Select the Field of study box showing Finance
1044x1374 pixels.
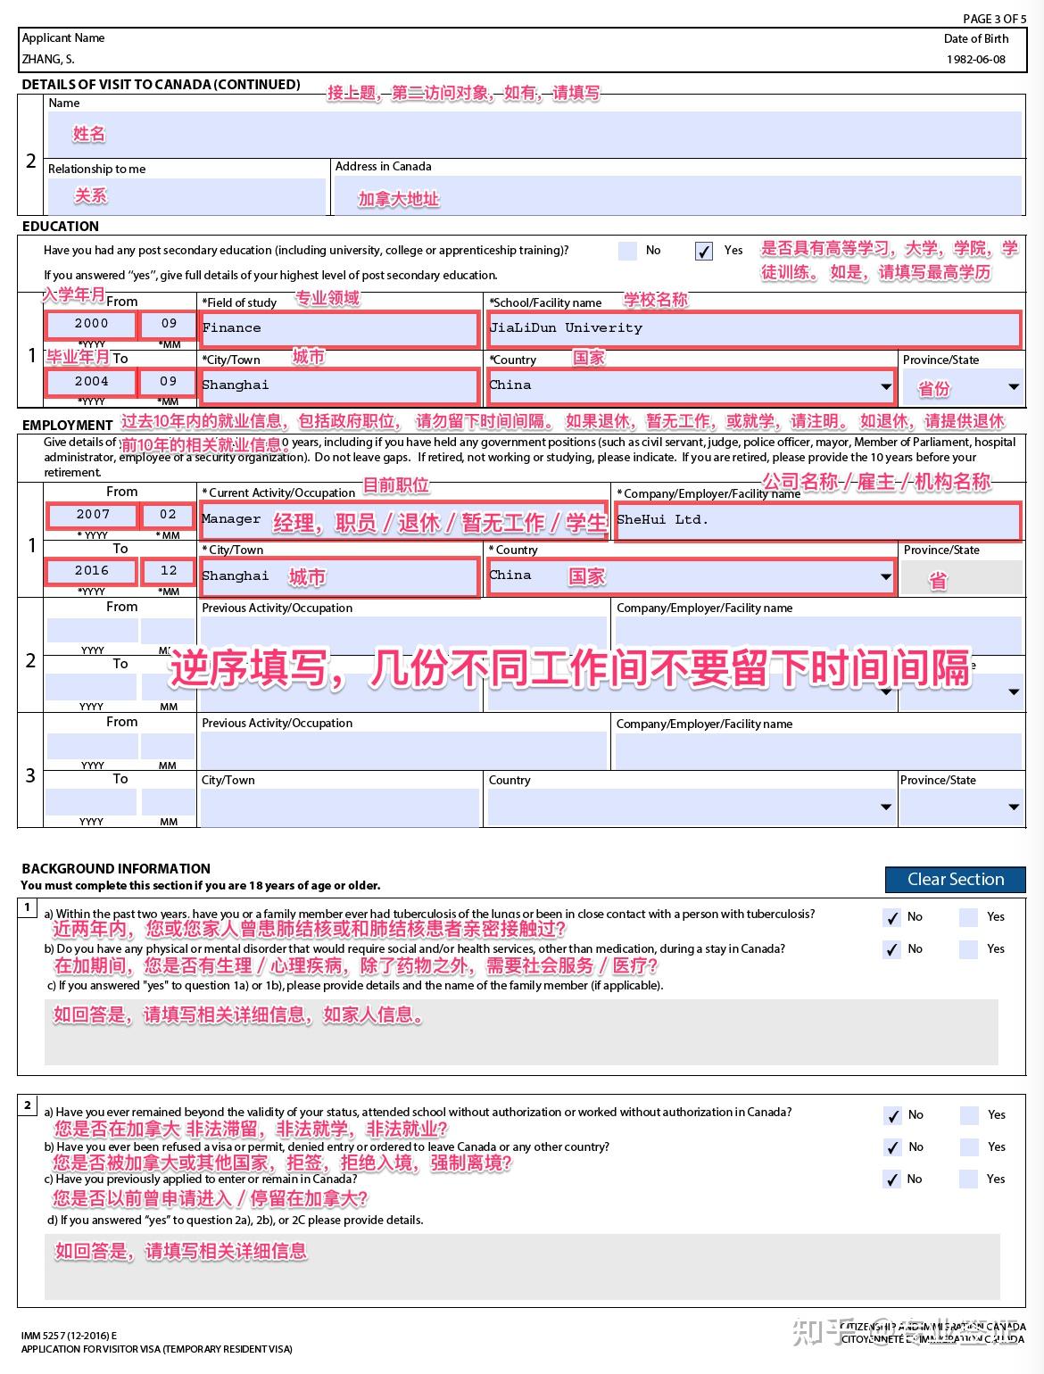coord(339,328)
